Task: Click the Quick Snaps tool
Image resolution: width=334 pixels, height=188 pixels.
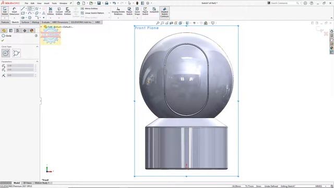Action: click(x=137, y=11)
